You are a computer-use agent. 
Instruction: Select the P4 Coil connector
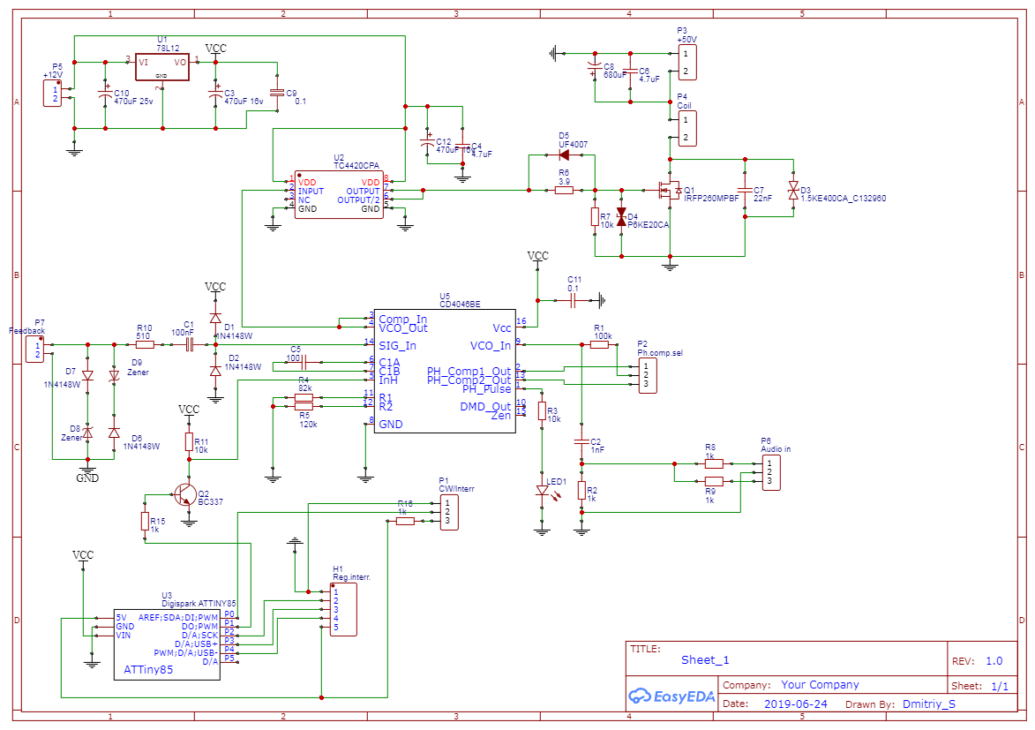click(686, 128)
